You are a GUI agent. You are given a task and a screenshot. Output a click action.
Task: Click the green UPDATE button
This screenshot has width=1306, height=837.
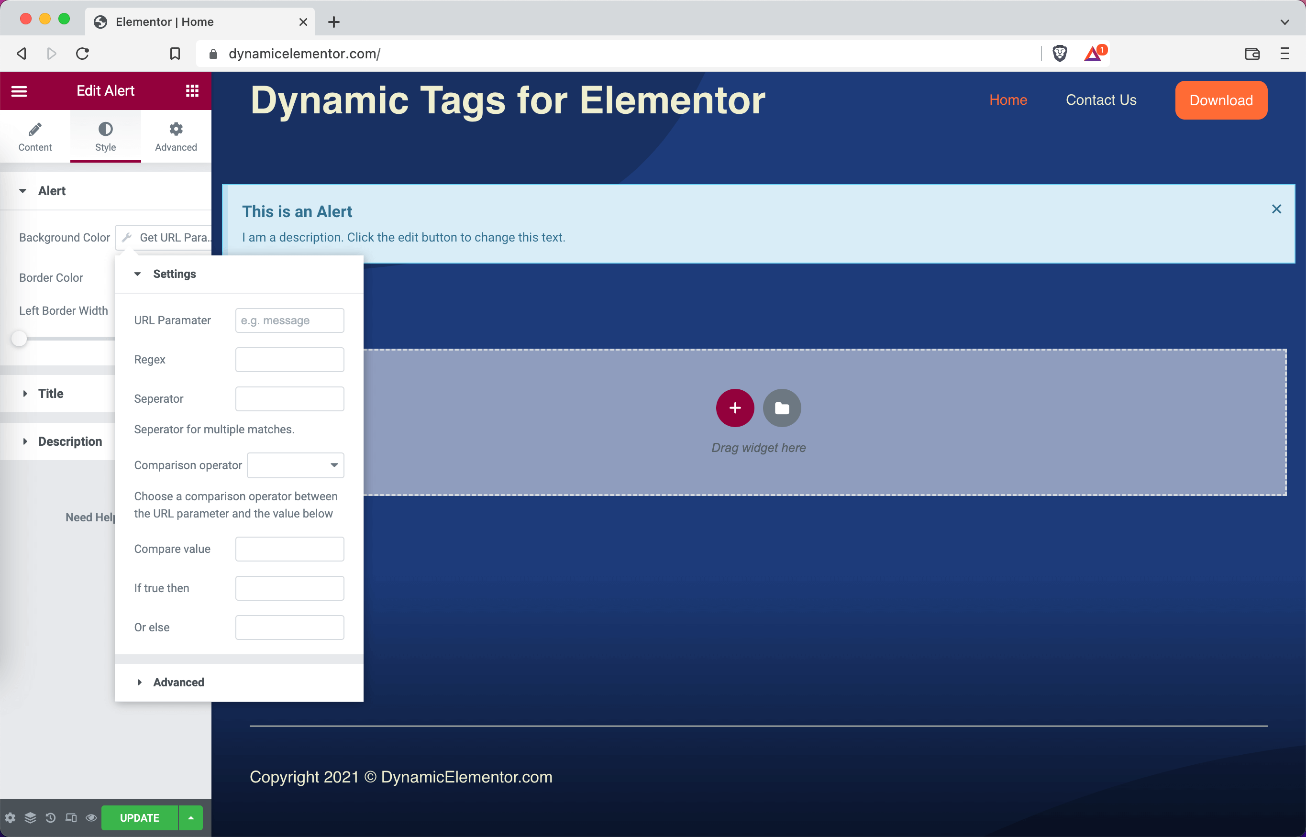pyautogui.click(x=140, y=818)
